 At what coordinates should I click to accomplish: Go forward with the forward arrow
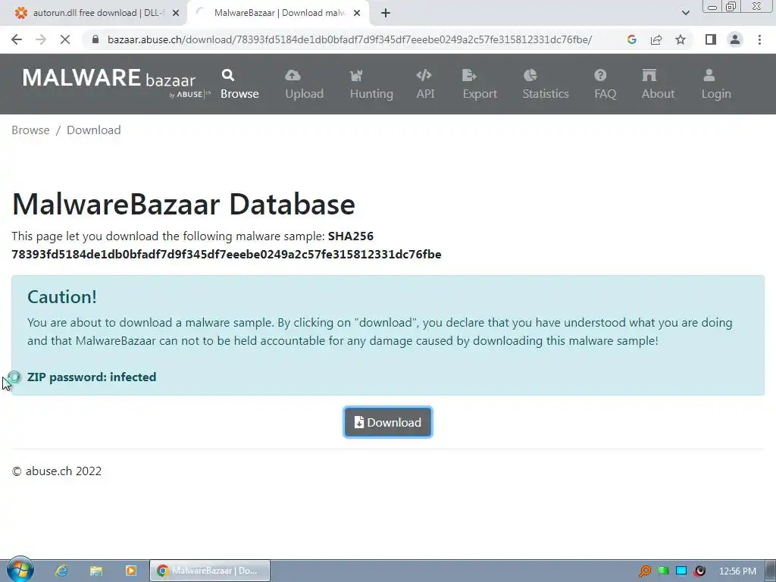point(41,39)
